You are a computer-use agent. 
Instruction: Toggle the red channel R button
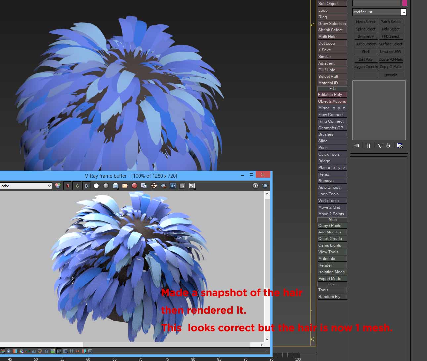coord(68,186)
